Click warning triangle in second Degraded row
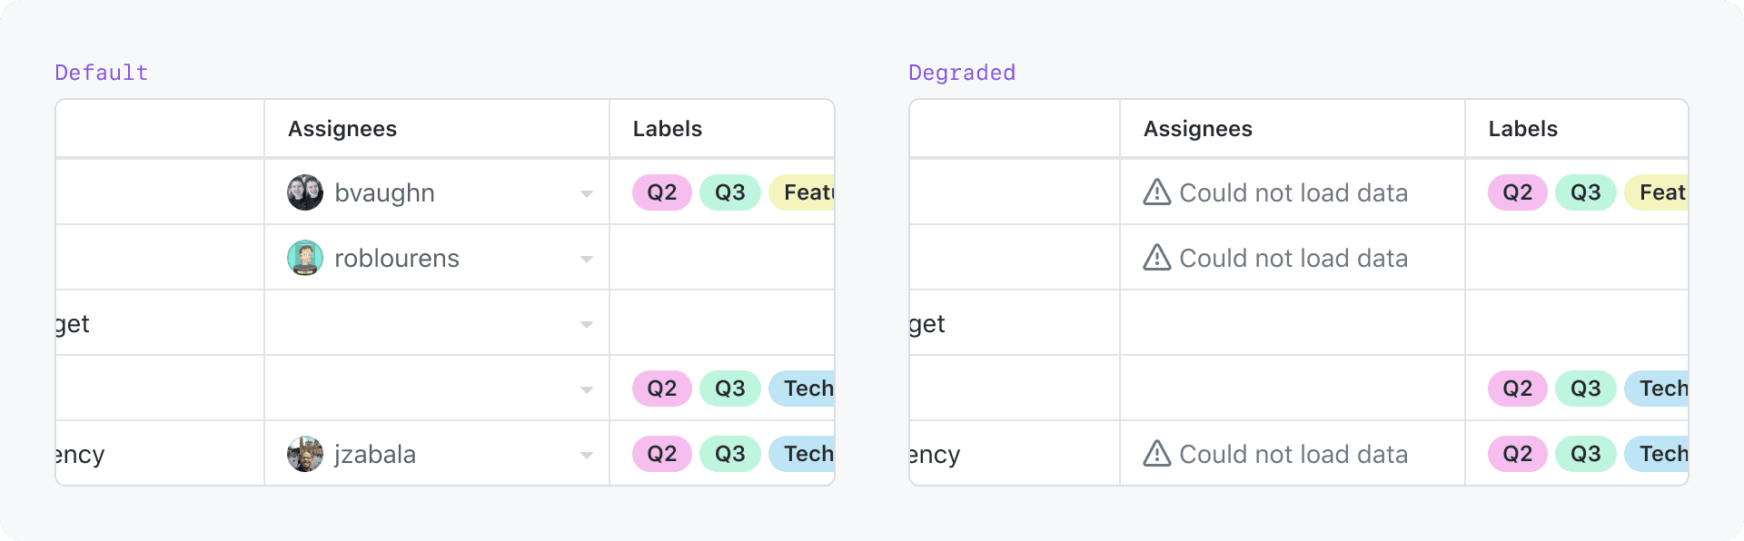 pyautogui.click(x=1156, y=258)
